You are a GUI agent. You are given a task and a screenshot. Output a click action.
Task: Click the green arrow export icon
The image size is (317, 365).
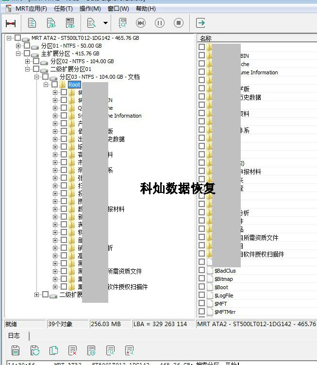coord(200,23)
